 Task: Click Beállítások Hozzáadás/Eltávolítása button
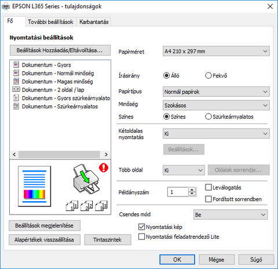coord(60,50)
